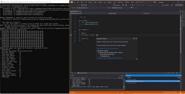Click the red exception icon in editor
Viewport: 185px width, 94px height.
pyautogui.click(x=97, y=35)
